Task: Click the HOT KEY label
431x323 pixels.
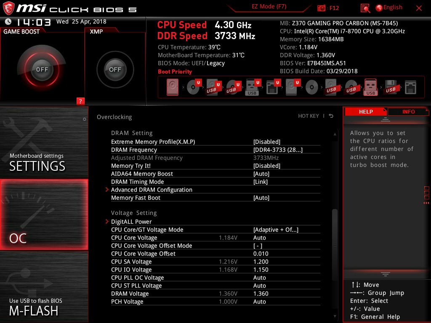Action: (x=309, y=116)
